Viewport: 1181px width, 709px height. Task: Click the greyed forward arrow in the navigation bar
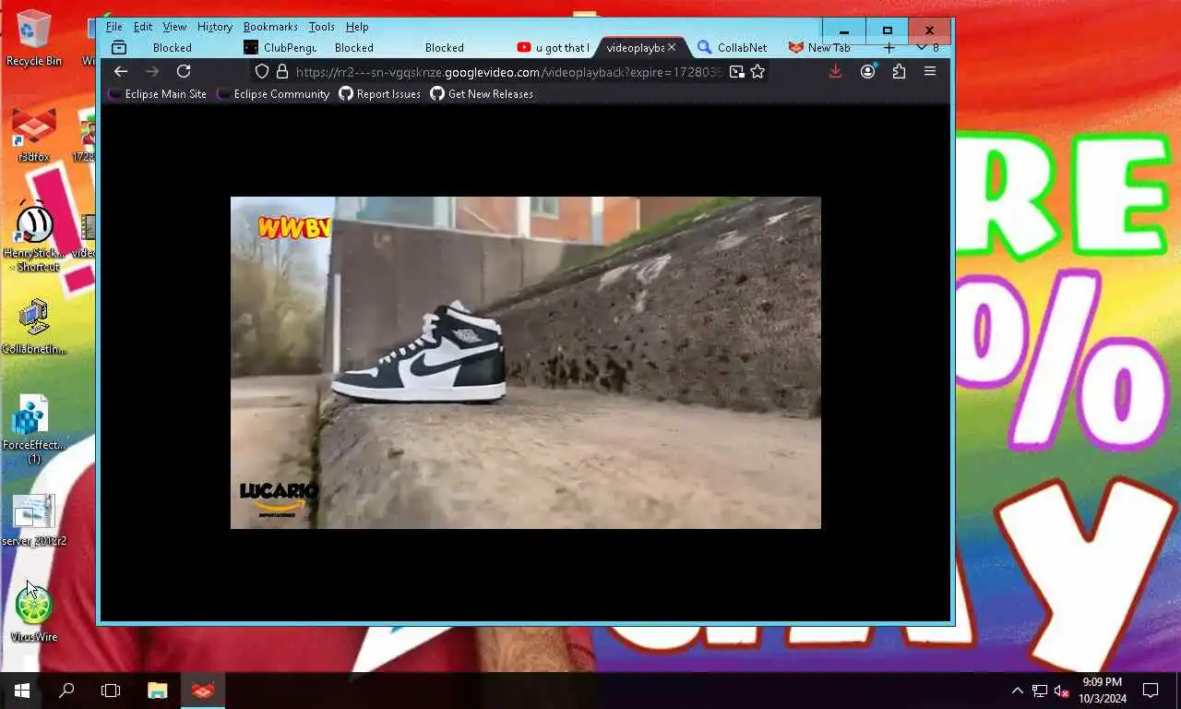pos(152,71)
